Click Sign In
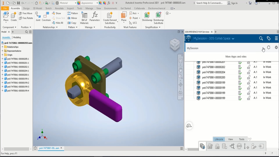This screenshot has width=279, height=157. coord(233,3)
